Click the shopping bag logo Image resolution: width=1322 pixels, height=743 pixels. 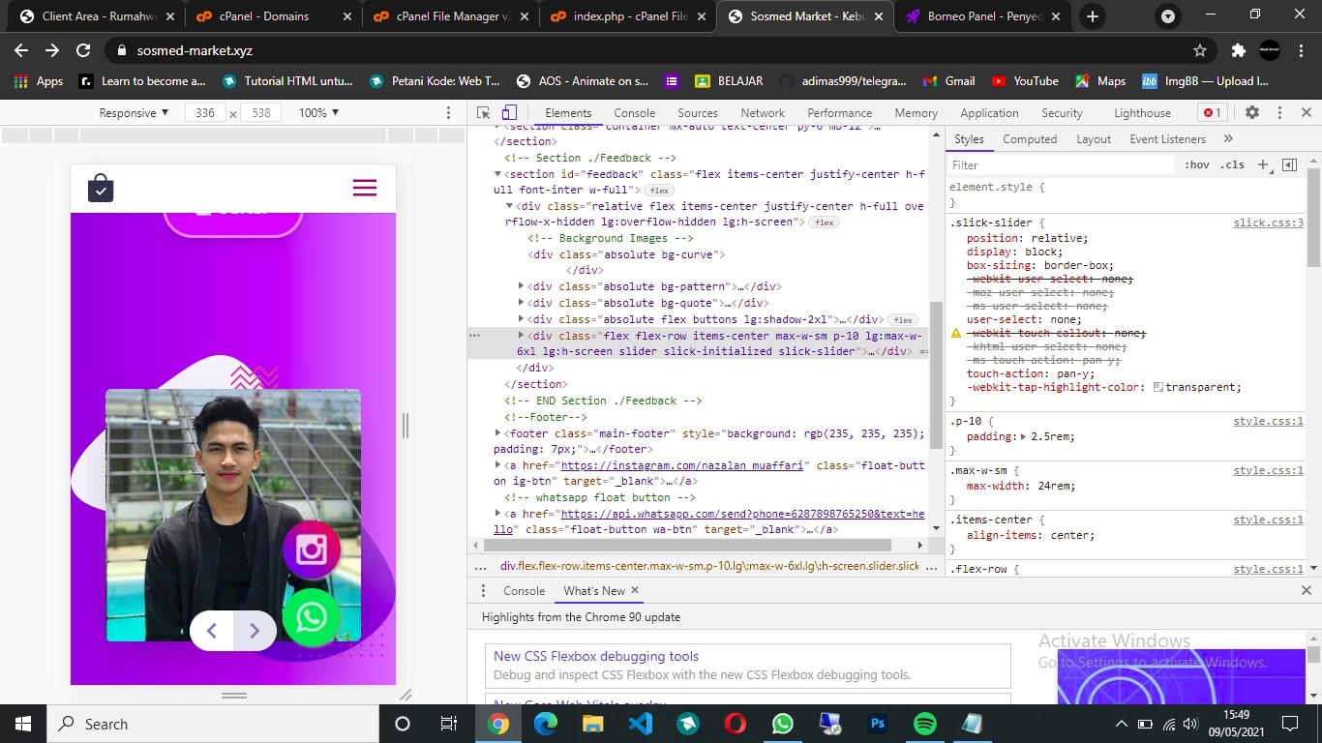point(101,188)
